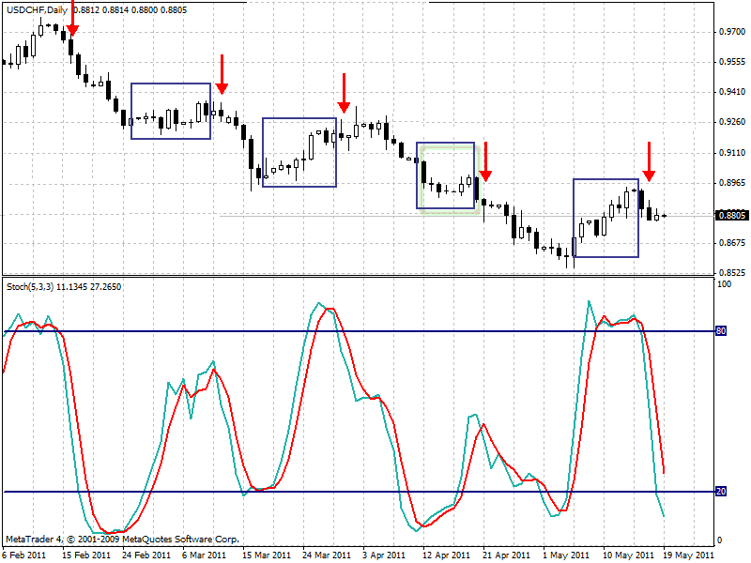Click the USDCHF,Daily chart title text
This screenshot has height=563, width=751.
tap(38, 9)
